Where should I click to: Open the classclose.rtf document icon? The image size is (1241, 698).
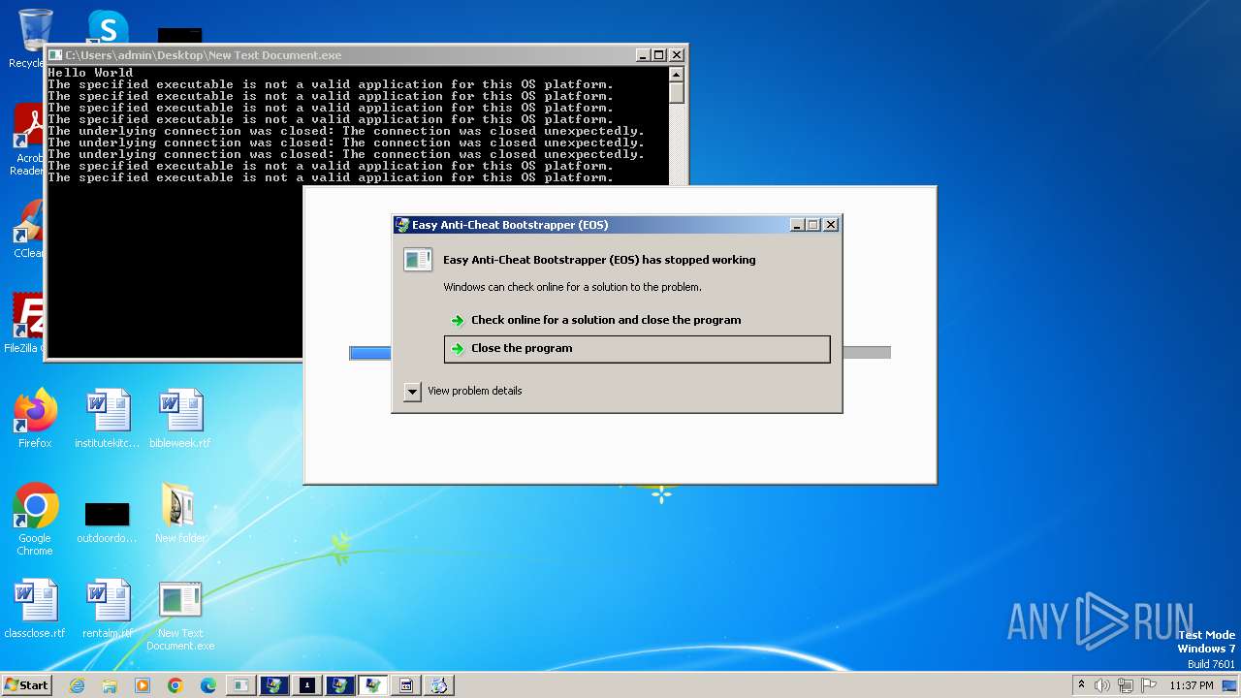[x=35, y=609]
